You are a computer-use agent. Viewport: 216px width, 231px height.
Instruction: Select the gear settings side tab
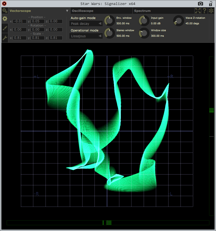4,19
